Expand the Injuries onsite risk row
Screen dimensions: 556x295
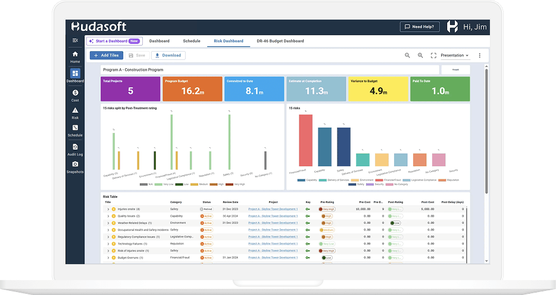pos(108,209)
